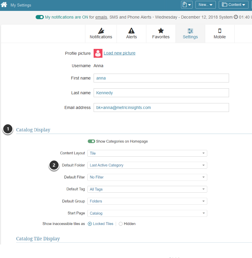
Task: Click the profile picture avatar icon
Action: 98,53
